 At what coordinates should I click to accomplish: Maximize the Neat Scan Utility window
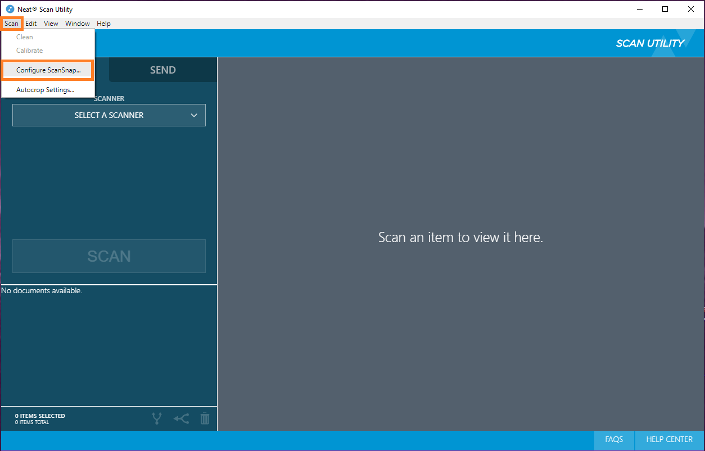click(666, 9)
